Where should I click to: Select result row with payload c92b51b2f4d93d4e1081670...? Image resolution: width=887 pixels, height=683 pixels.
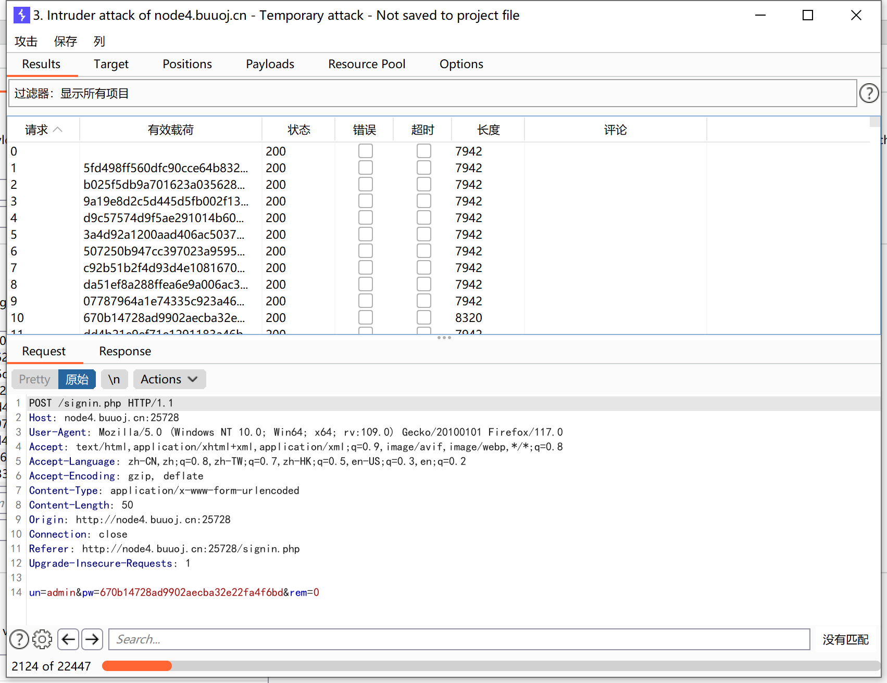click(439, 267)
